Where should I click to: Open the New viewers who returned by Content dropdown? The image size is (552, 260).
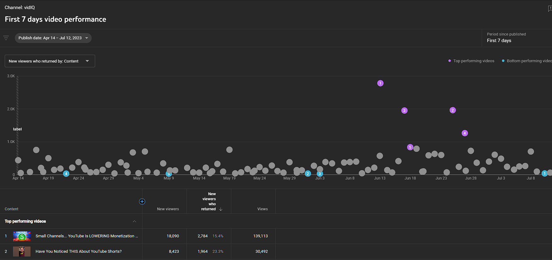50,61
